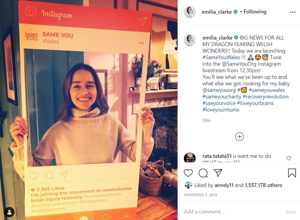Screen dimensions: 300x220
Task: Open the #SameYouWales hashtag link
Action: [221, 57]
